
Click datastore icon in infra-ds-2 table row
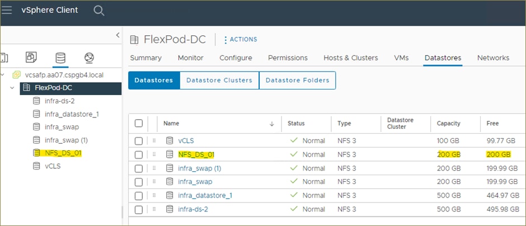(170, 209)
